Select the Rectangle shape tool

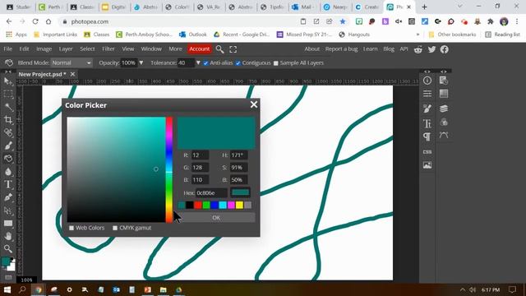pyautogui.click(x=8, y=224)
